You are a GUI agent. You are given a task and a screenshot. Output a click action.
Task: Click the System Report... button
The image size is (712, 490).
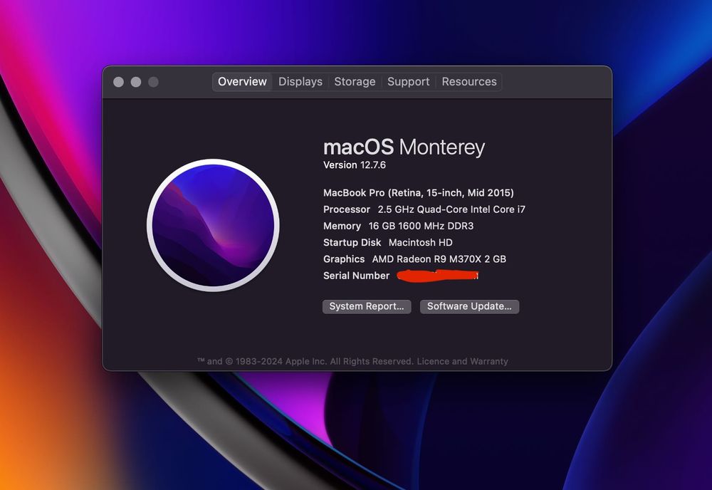click(x=367, y=306)
